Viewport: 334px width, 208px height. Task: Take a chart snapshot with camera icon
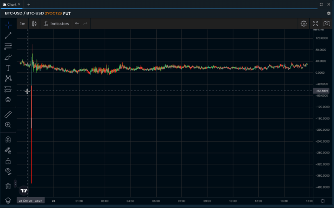point(326,24)
